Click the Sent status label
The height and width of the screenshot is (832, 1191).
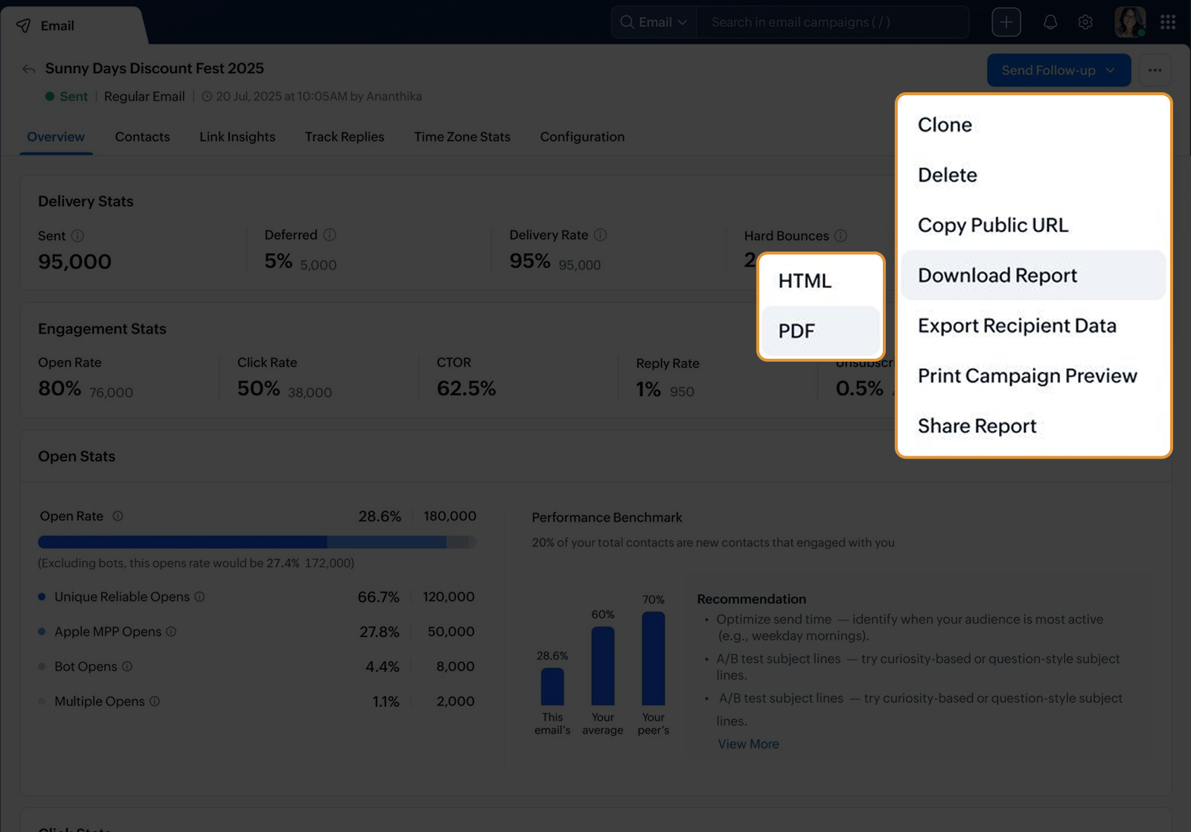pyautogui.click(x=74, y=97)
